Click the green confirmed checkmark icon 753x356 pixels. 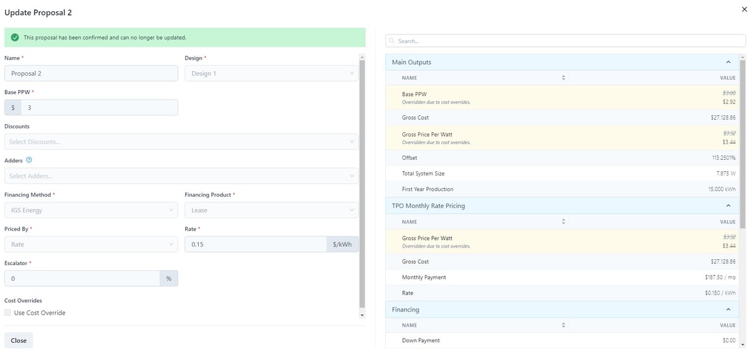point(14,38)
